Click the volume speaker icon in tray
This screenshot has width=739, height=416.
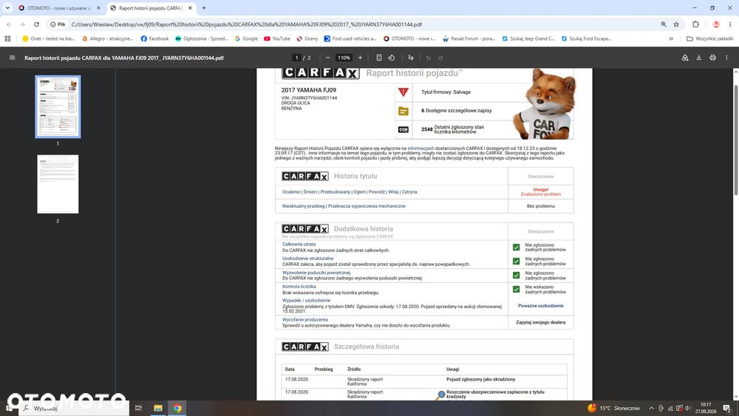pyautogui.click(x=687, y=408)
